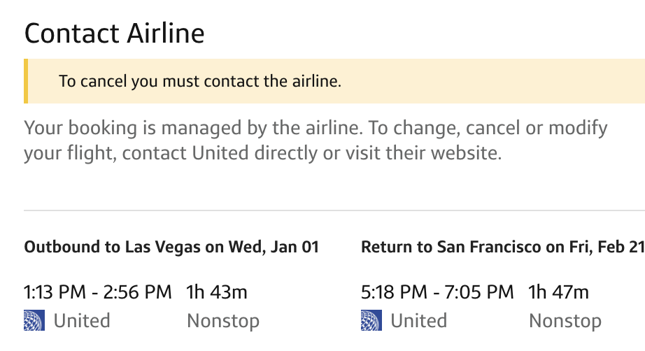Click the United logo under the return flight
This screenshot has height=351, width=645.
tap(371, 321)
